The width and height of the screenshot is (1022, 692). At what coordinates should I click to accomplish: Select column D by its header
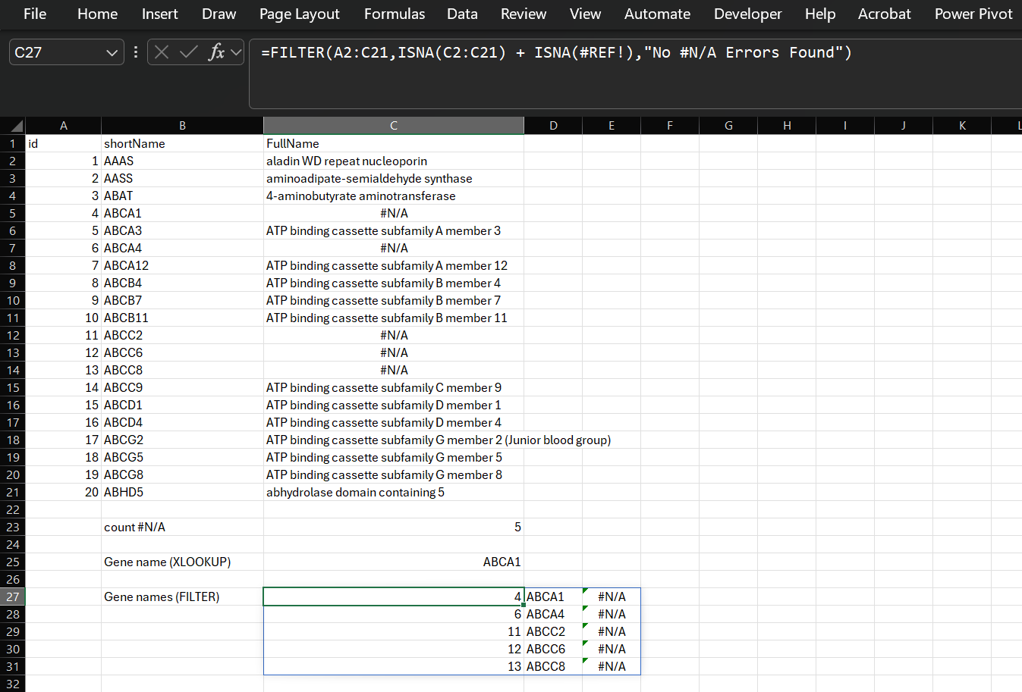pyautogui.click(x=553, y=125)
